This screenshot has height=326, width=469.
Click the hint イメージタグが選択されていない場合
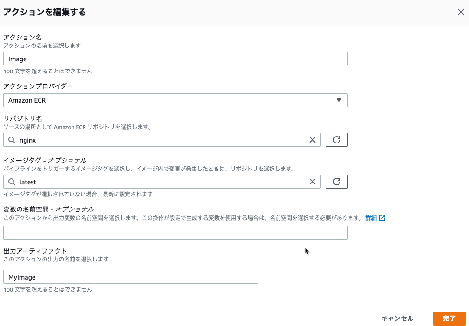coord(78,195)
